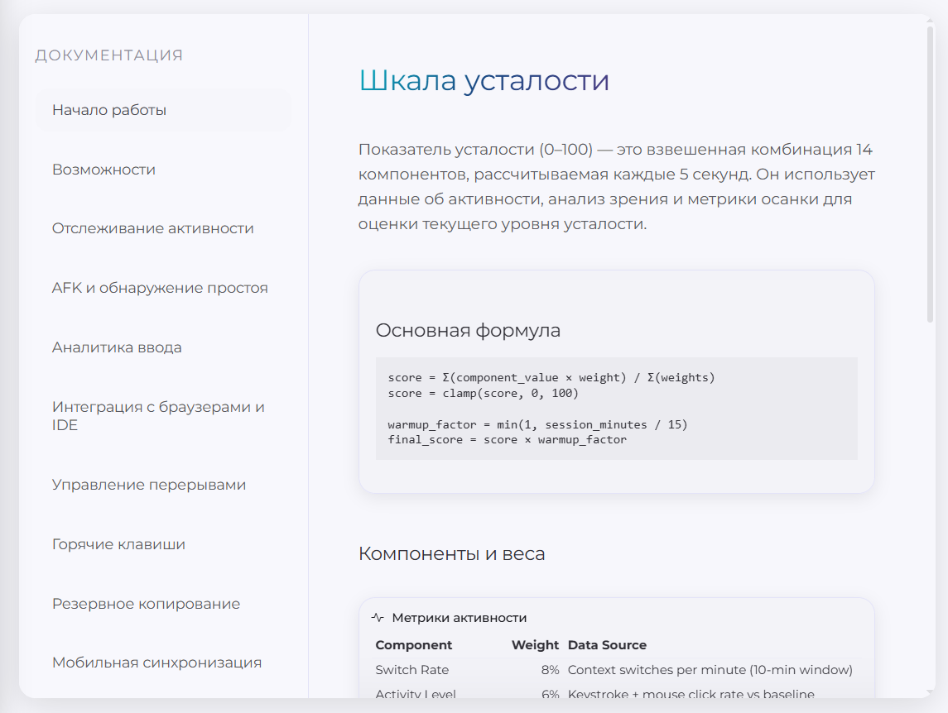Click the Шкала усталости page heading
Screen dimensions: 948x713
pyautogui.click(x=484, y=79)
